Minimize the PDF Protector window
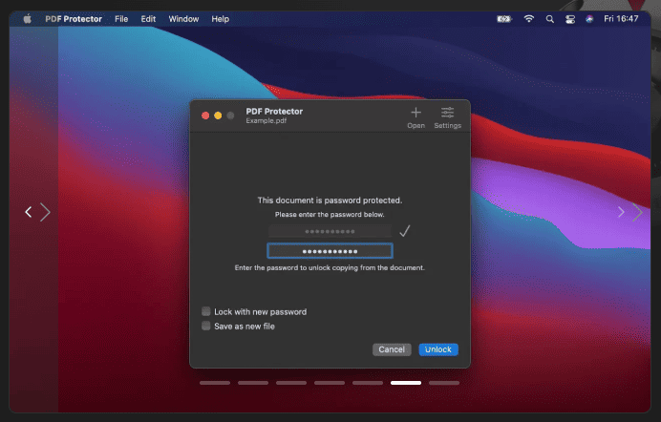661x422 pixels. [x=218, y=116]
